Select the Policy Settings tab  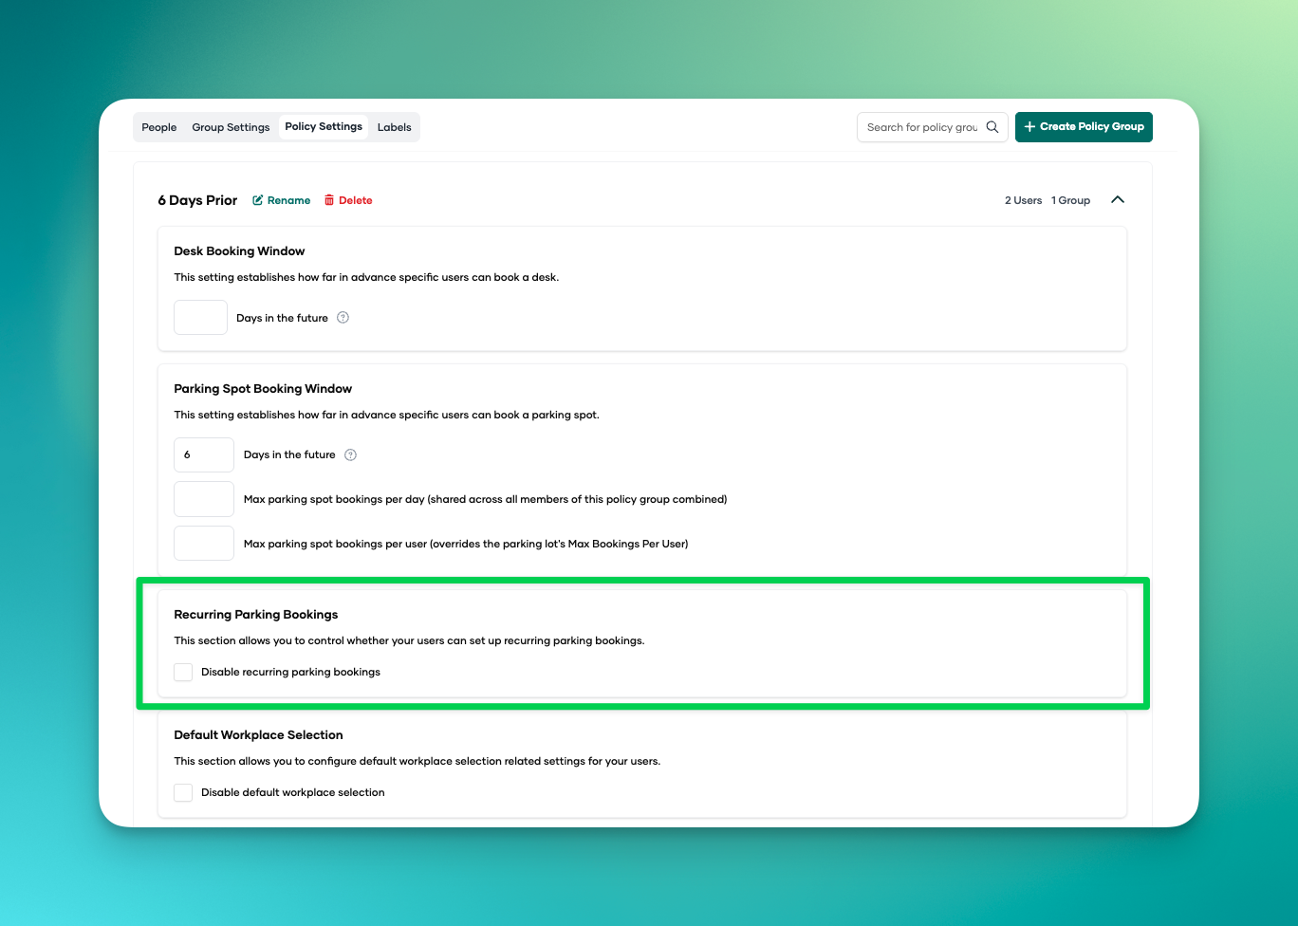tap(324, 126)
